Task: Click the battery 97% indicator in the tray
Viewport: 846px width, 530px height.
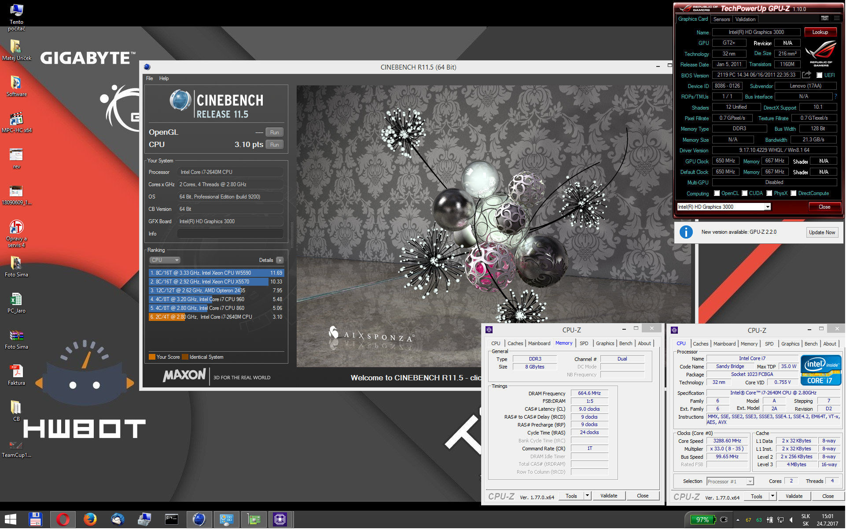Action: 703,520
